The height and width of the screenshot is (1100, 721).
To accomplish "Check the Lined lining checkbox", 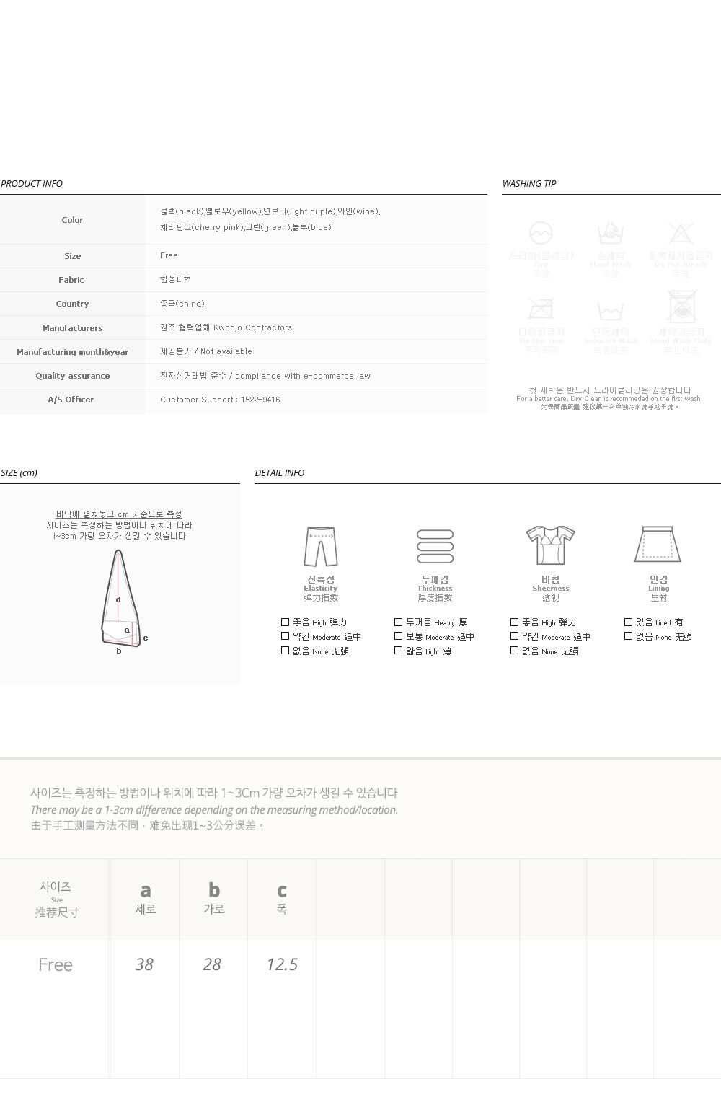I will (x=628, y=622).
